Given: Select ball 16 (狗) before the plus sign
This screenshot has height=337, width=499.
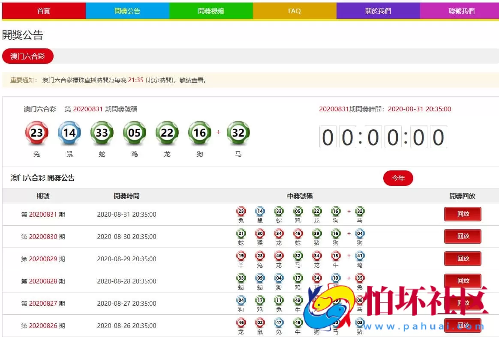Looking at the screenshot, I should 199,132.
